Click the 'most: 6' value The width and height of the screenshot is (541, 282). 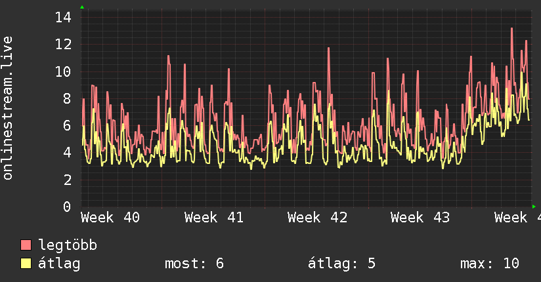click(x=194, y=264)
